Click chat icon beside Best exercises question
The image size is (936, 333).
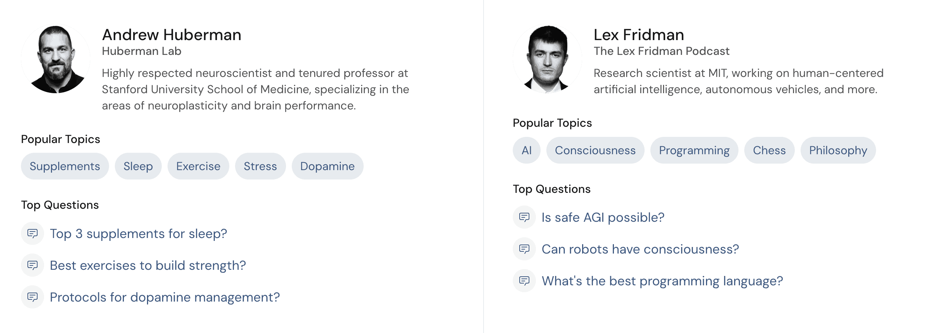[x=32, y=265]
